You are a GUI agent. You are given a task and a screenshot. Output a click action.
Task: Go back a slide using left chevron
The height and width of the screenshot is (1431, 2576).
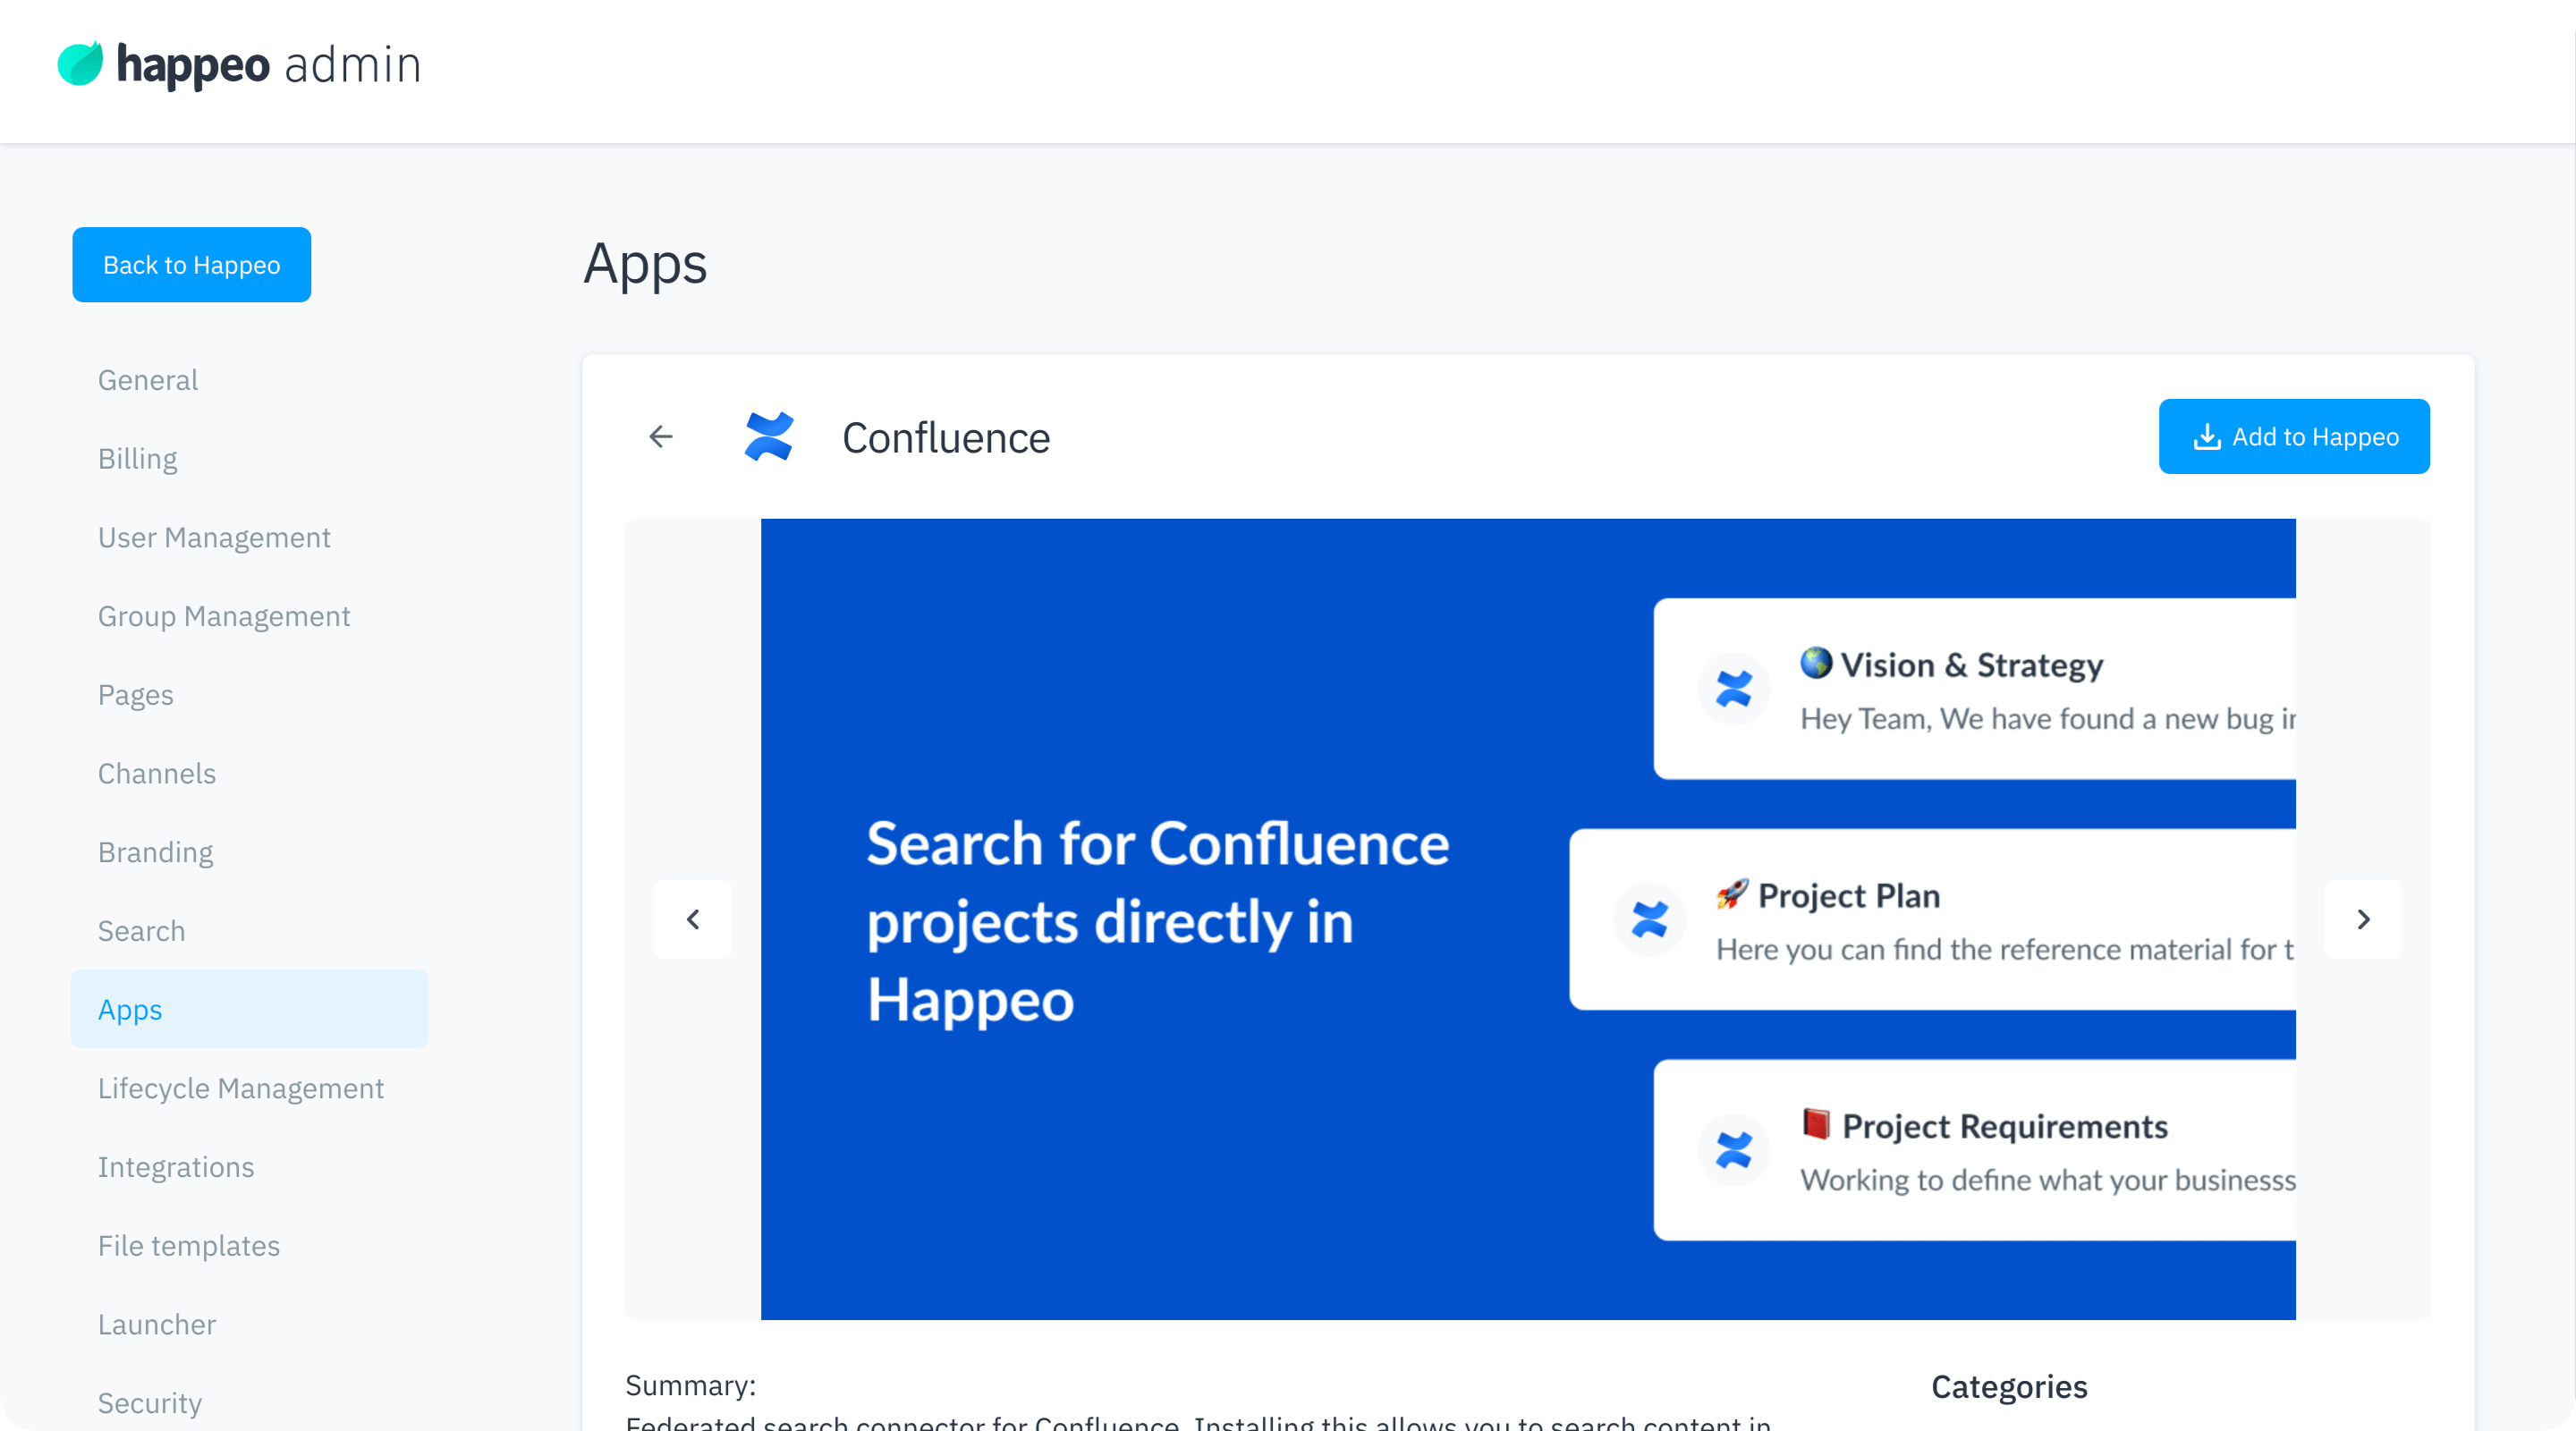pos(692,919)
